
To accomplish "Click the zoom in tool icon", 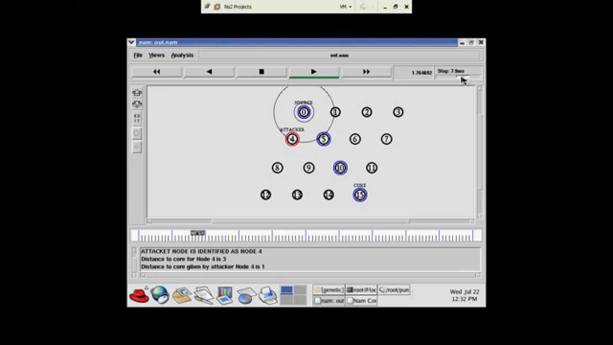I will tap(137, 92).
